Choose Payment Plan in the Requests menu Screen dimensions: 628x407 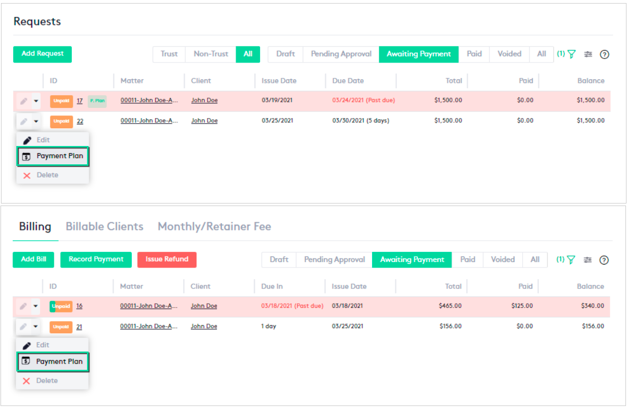pos(53,156)
